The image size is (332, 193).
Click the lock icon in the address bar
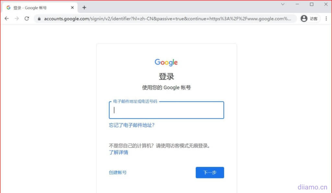coord(39,19)
